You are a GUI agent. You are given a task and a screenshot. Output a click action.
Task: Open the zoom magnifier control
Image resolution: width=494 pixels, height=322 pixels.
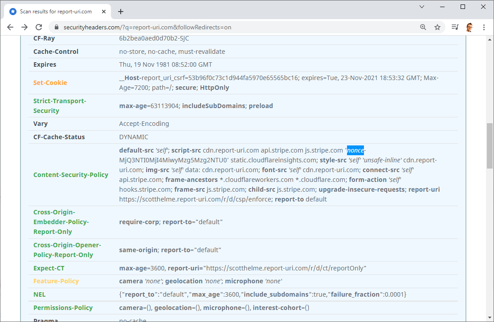coord(423,28)
